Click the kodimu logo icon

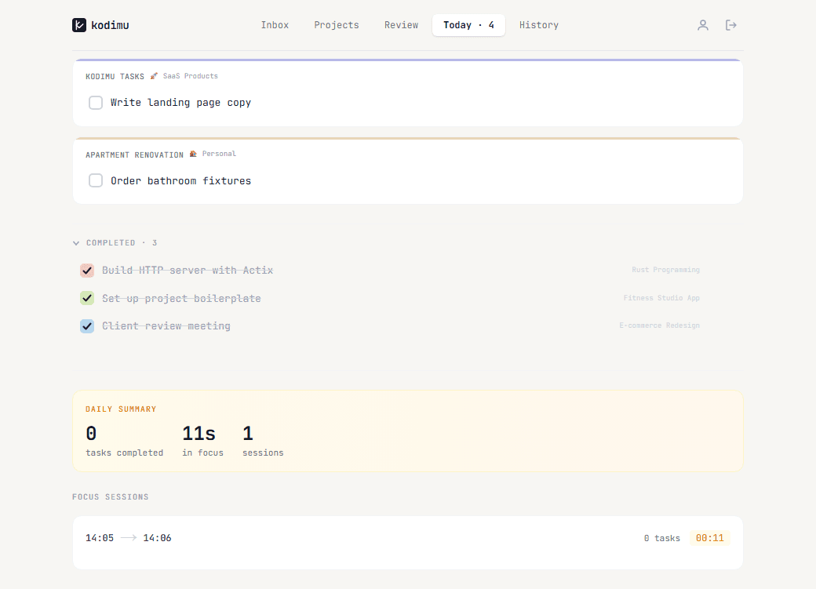click(78, 24)
